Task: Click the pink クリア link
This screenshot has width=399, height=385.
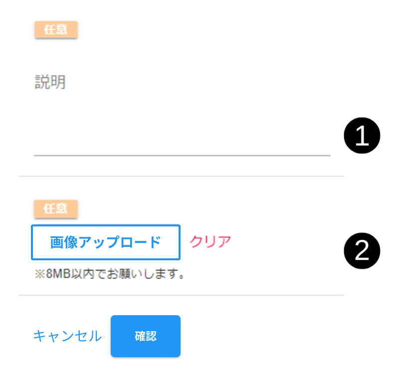Action: [x=210, y=242]
